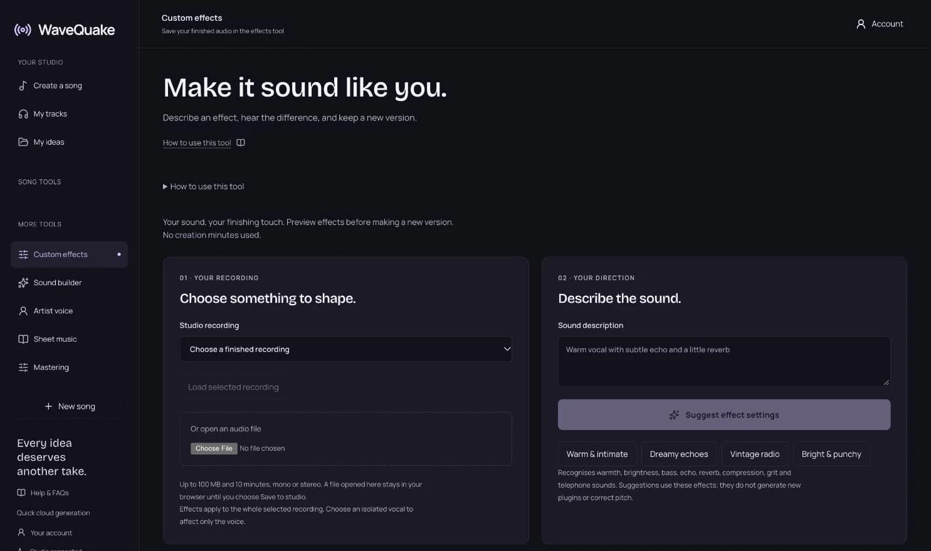Go to My tracks headphones icon
Screen dimensions: 931x551
23,113
